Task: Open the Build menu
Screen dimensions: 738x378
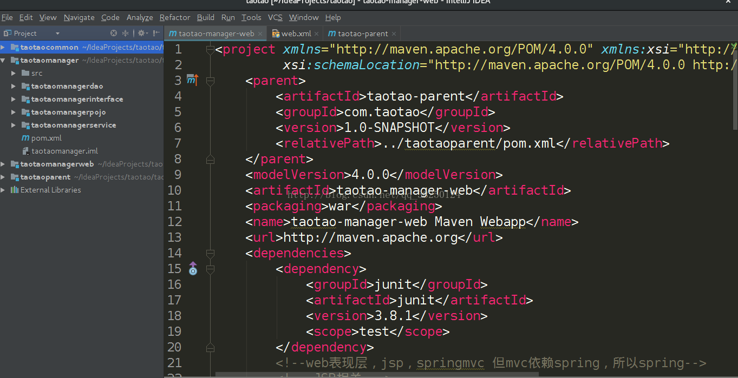Action: click(x=206, y=17)
